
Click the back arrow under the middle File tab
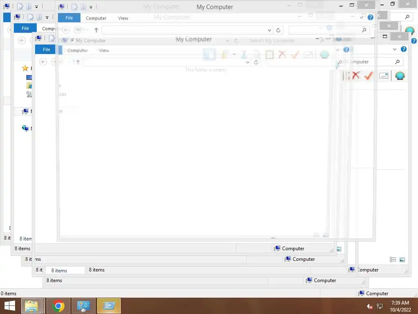click(x=22, y=40)
